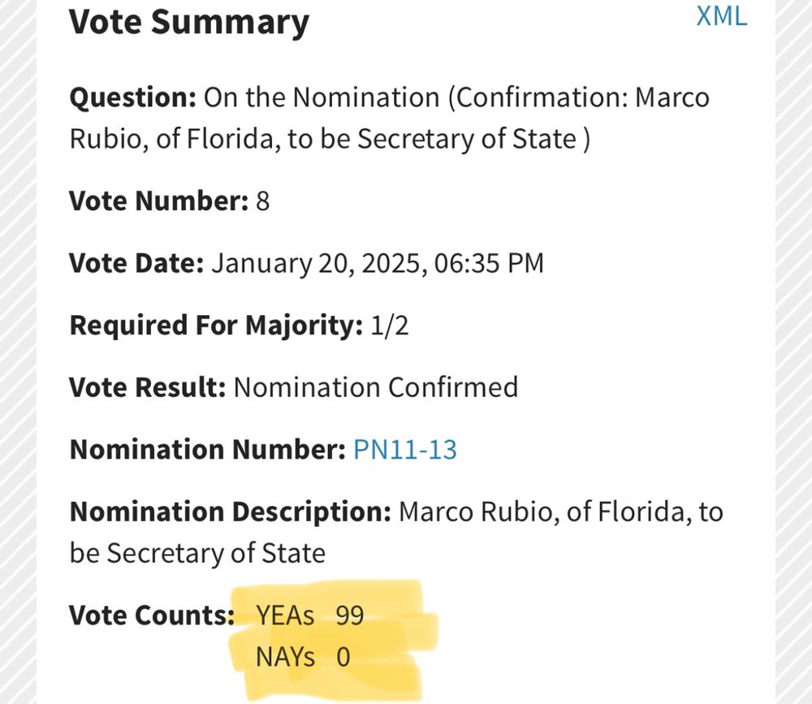The image size is (812, 704).
Task: Click the Vote Counts label
Action: pyautogui.click(x=152, y=615)
